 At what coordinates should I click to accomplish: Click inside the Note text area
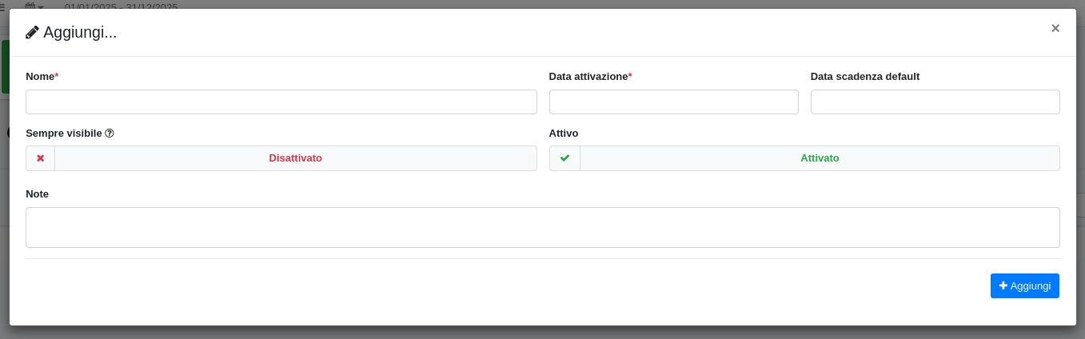coord(542,228)
